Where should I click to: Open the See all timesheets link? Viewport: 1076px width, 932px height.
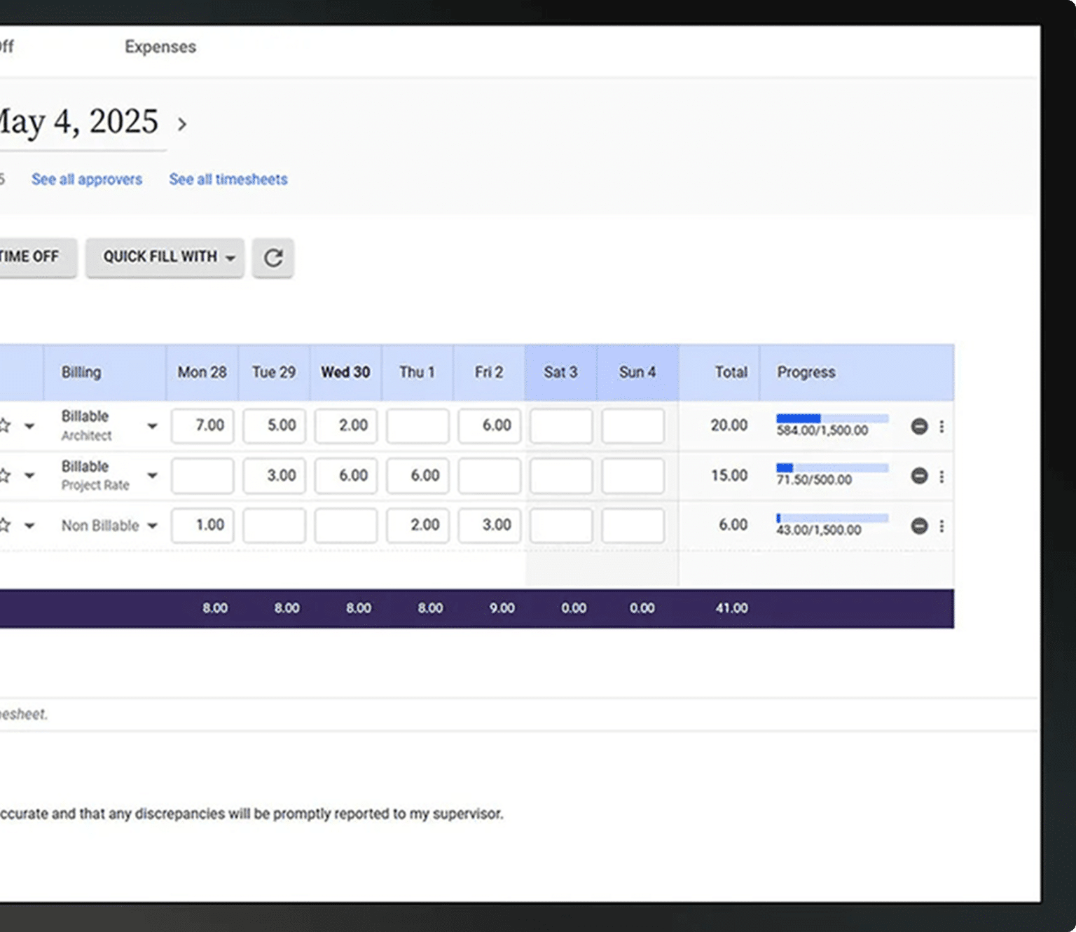(x=228, y=179)
